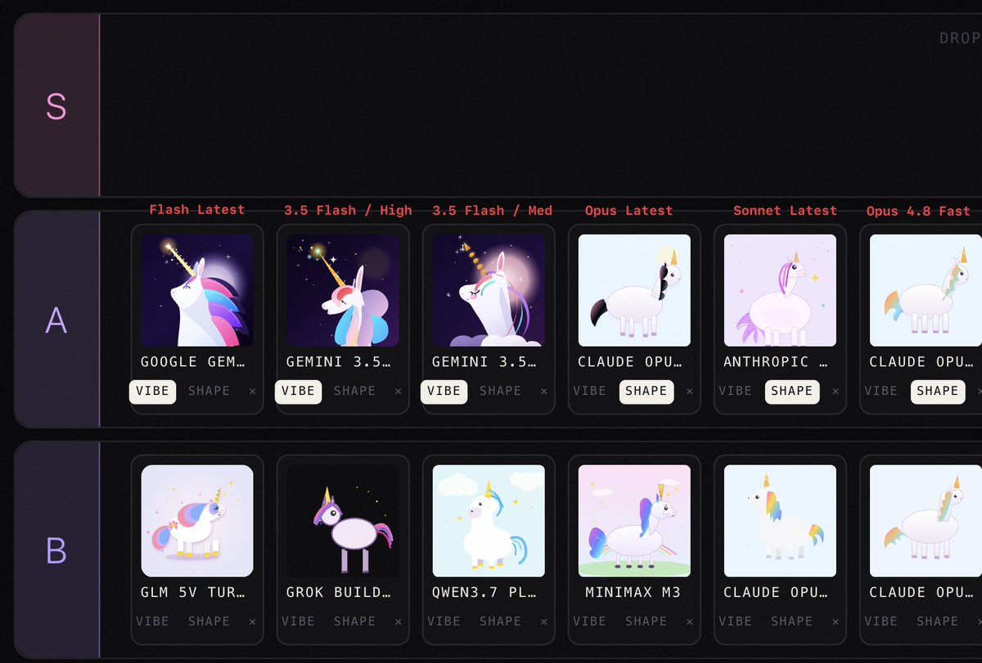Viewport: 982px width, 663px height.
Task: Click the 'MINIMAX M3' card name
Action: coord(633,593)
